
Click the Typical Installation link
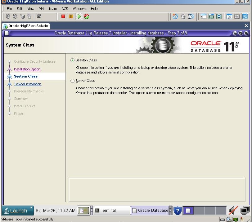(28, 84)
